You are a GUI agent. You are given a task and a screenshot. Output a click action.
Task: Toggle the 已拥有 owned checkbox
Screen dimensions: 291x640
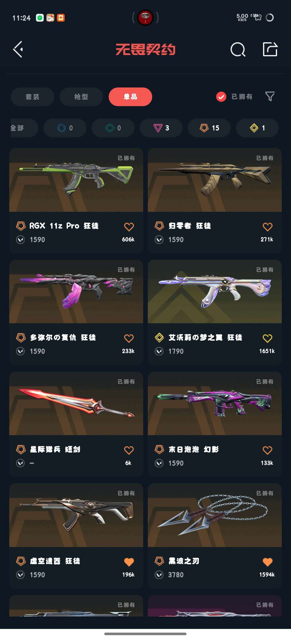coord(221,97)
